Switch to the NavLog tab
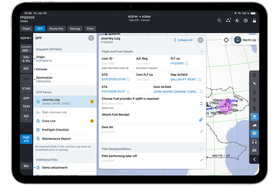The image size is (279, 186). coord(75,29)
